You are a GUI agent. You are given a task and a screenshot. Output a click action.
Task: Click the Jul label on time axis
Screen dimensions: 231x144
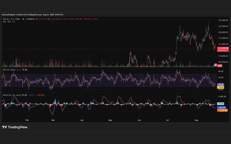[167, 120]
